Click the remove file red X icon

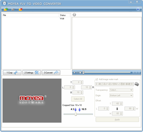21,9
